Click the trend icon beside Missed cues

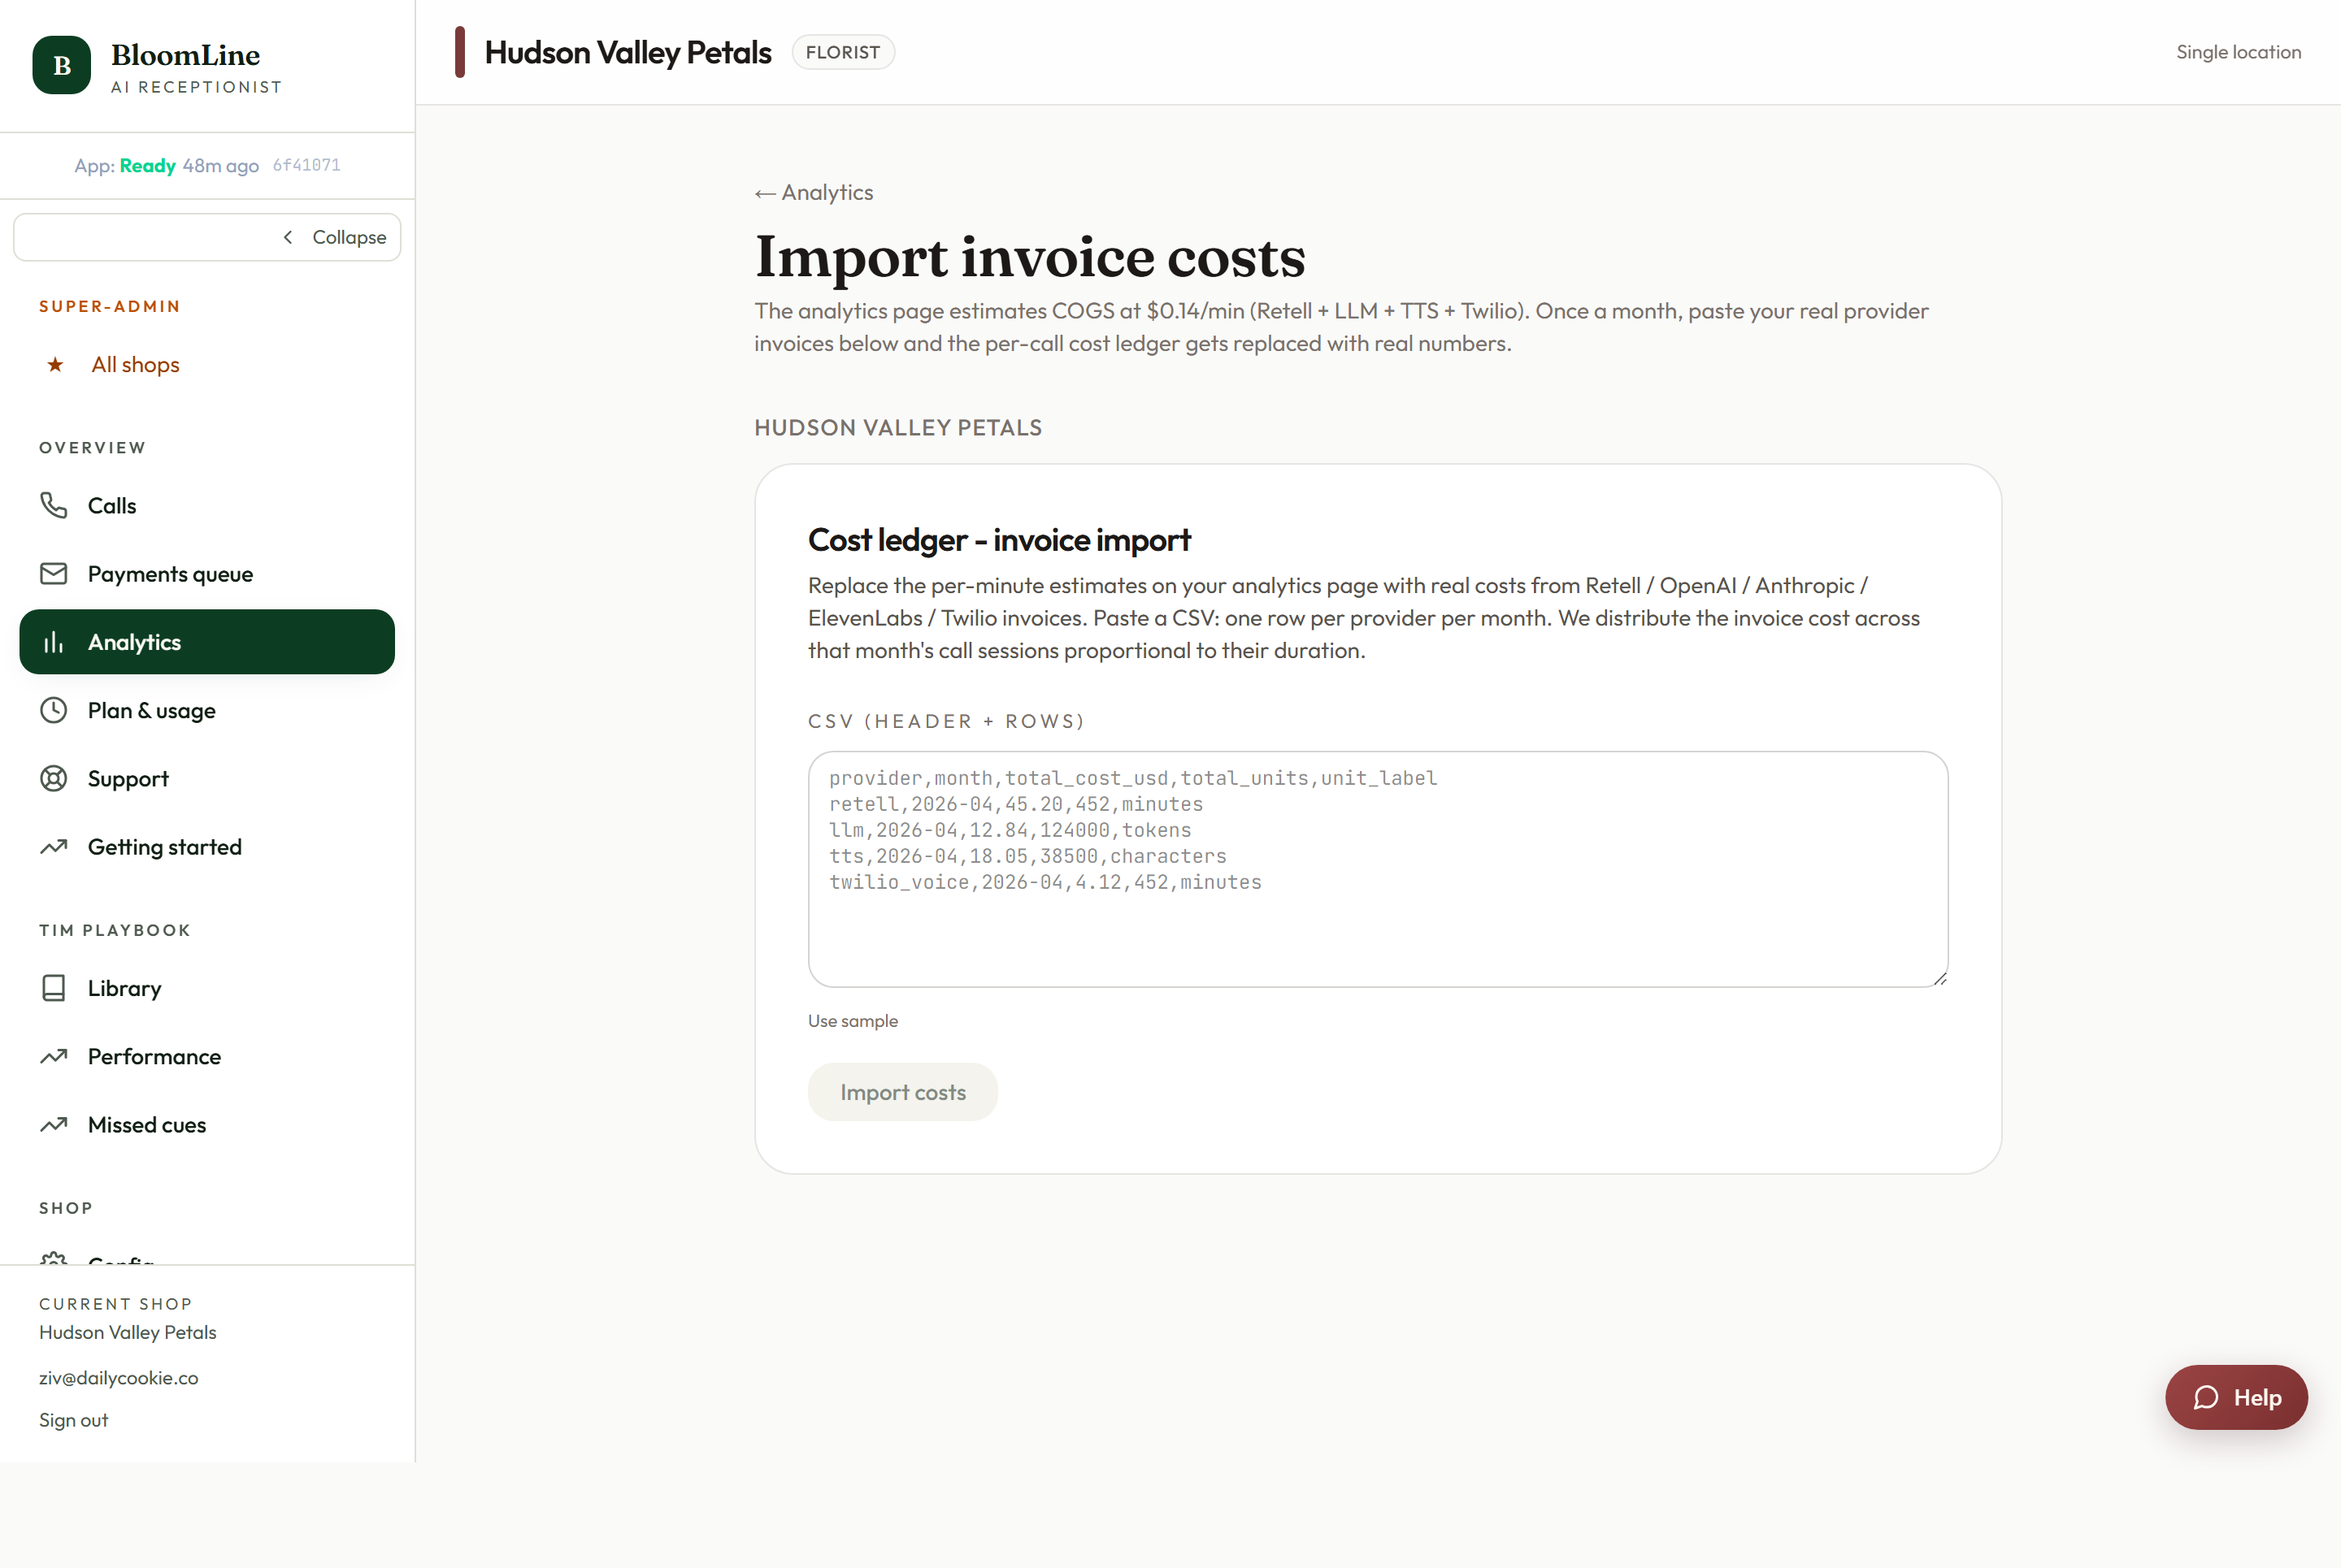[x=53, y=1124]
